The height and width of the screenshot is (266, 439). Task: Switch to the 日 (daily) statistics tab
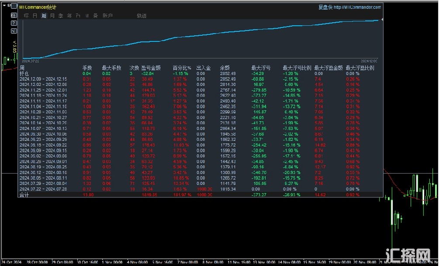(35, 16)
